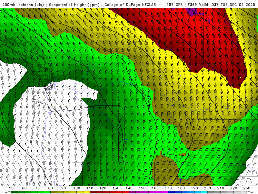Pick the bright yellow swatch left of 110

pyautogui.click(x=86, y=192)
